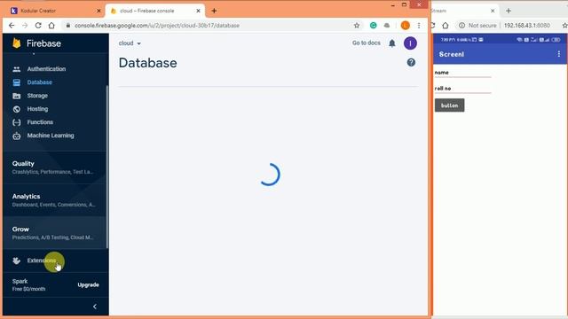Reload the Firebase console page
The width and height of the screenshot is (568, 319).
tap(38, 26)
